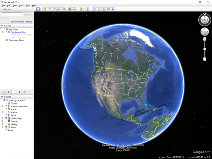
Task: Open the Sightseeing Tour link
Action: coord(18,32)
